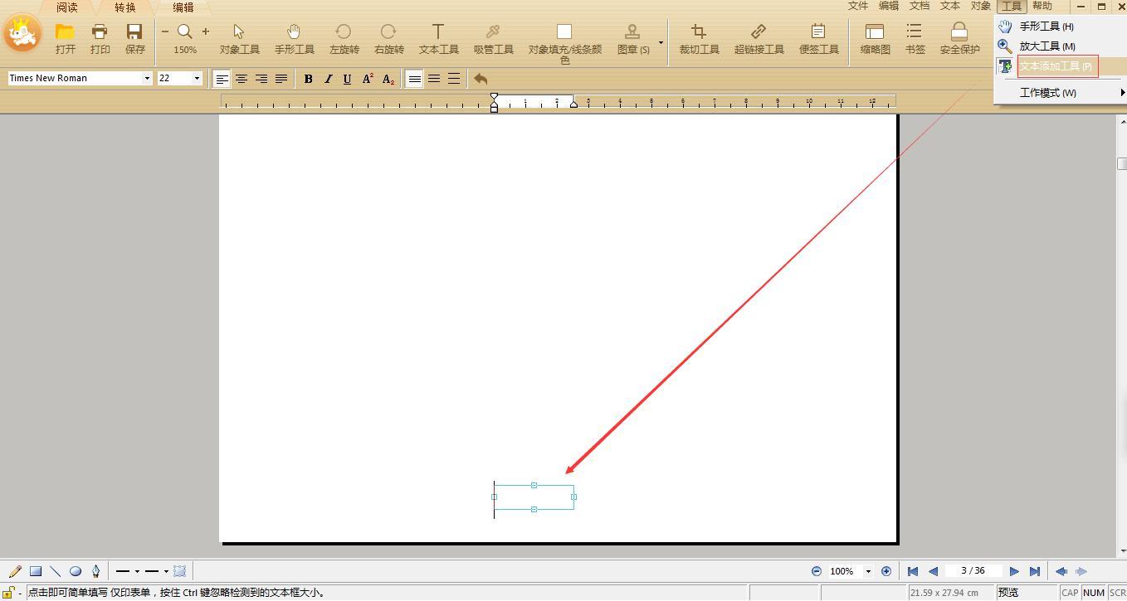The width and height of the screenshot is (1127, 601).
Task: Click the 保存 save button
Action: (134, 38)
